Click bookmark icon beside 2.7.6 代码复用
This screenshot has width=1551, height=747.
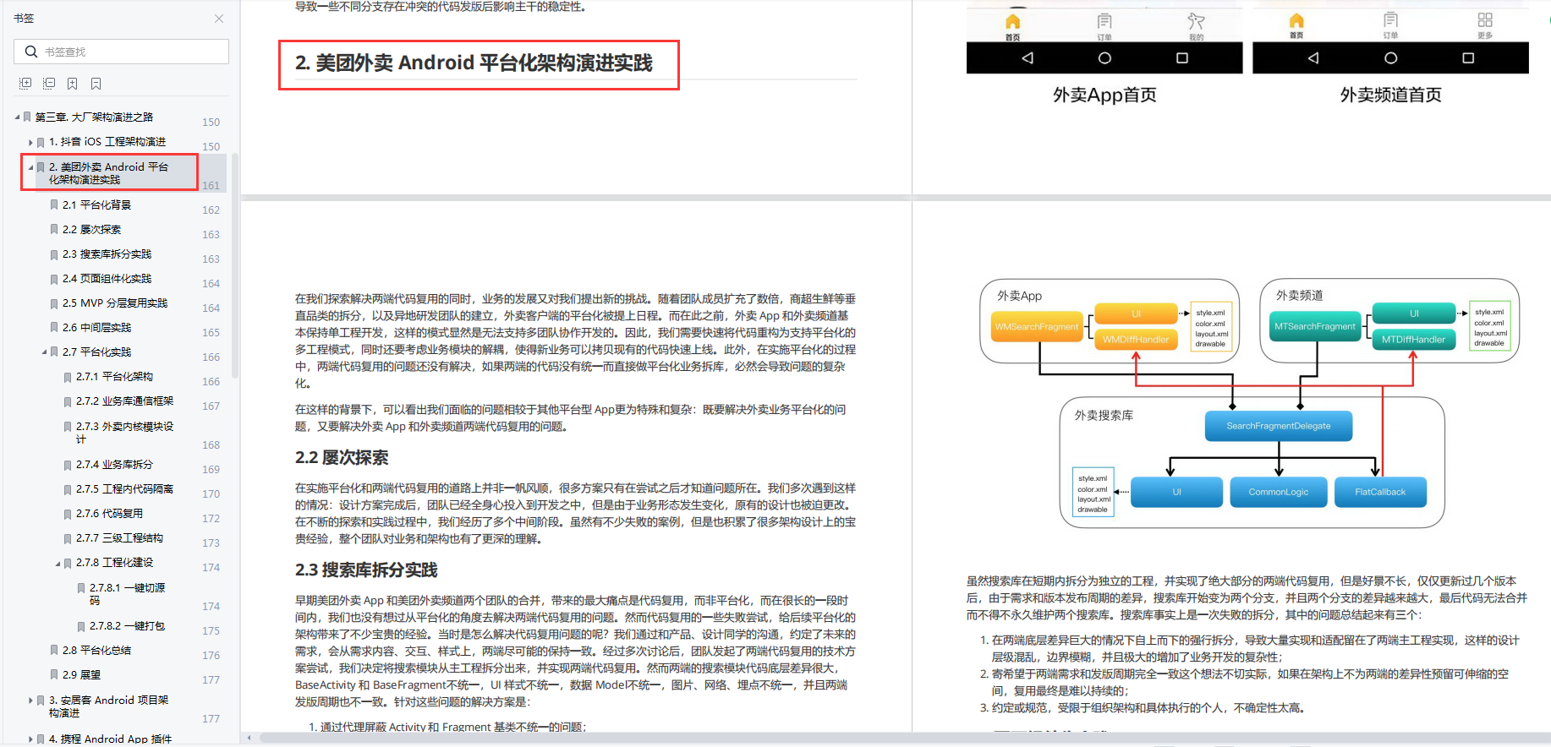[x=68, y=514]
